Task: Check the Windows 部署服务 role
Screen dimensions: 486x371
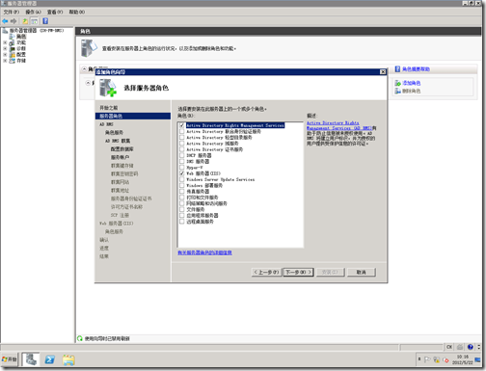Action: coord(182,185)
